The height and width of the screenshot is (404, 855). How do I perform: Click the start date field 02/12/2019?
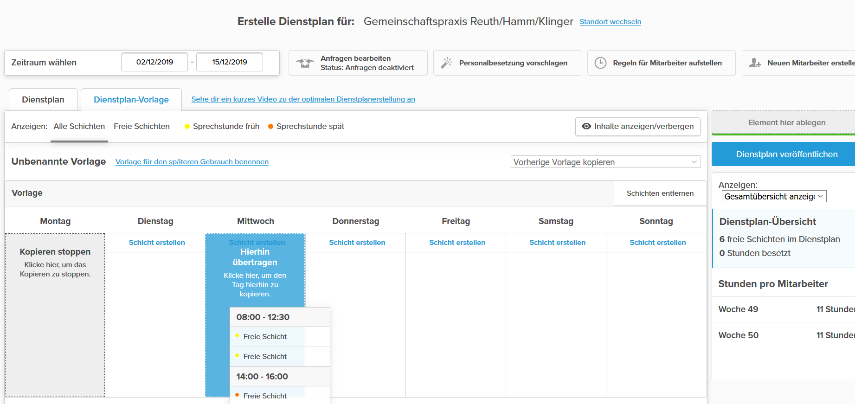[x=154, y=62]
